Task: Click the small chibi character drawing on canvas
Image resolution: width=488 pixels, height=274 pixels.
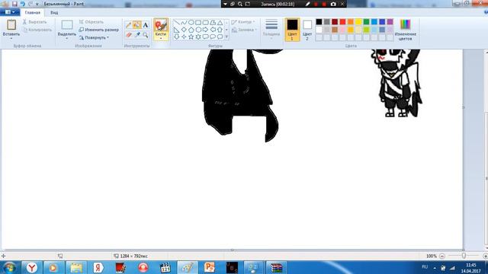Action: click(396, 83)
